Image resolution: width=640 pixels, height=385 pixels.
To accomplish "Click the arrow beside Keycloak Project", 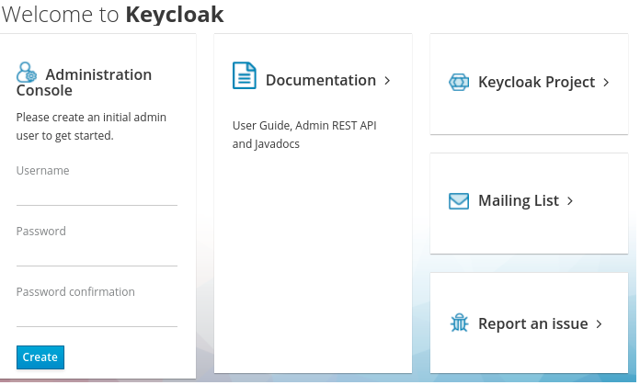I will point(606,83).
